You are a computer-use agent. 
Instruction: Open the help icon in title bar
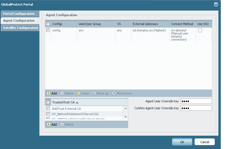[x=216, y=4]
